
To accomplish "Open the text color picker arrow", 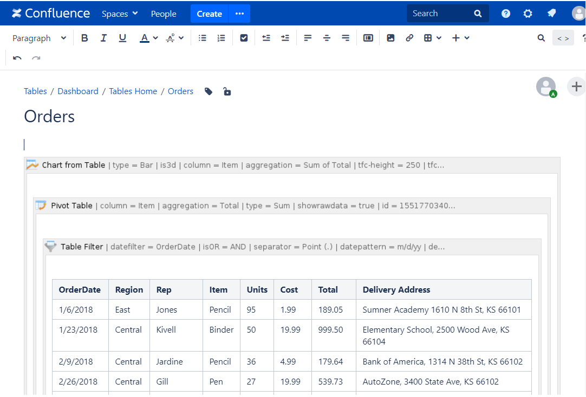I will pyautogui.click(x=155, y=38).
